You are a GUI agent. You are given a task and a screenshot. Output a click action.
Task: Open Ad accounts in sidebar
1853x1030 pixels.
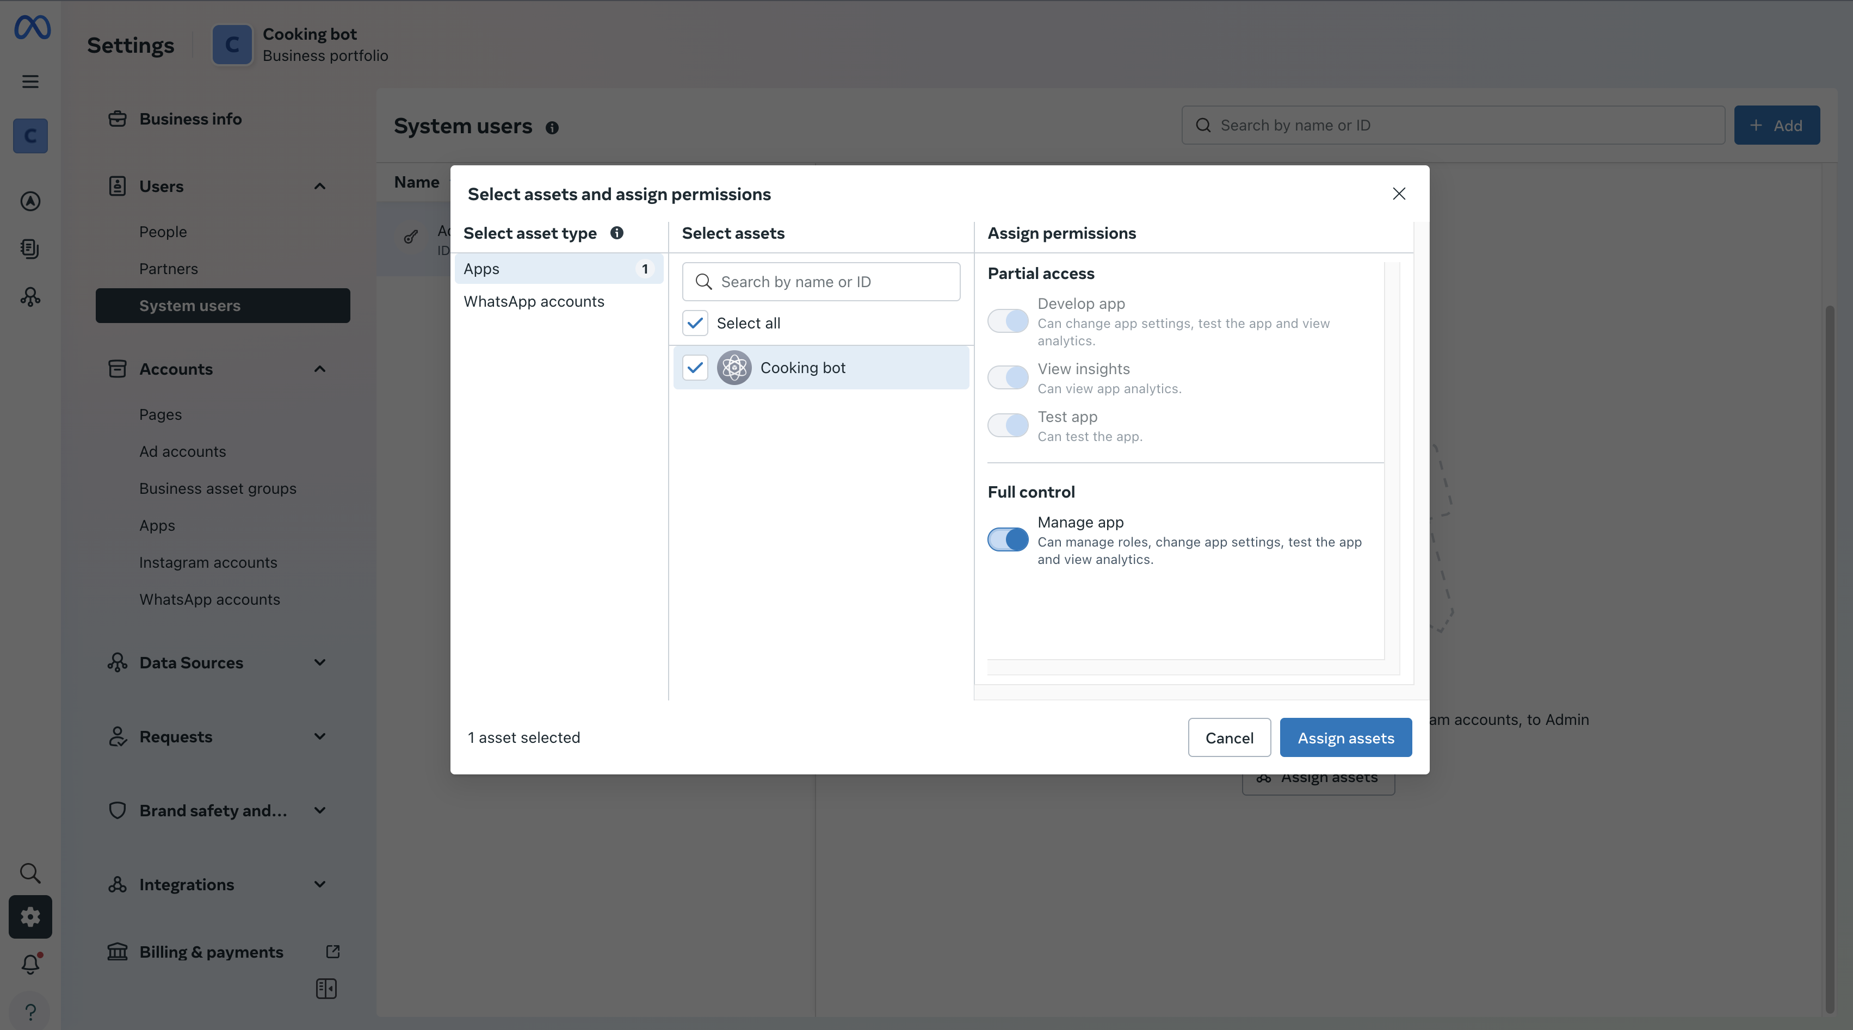pos(183,452)
